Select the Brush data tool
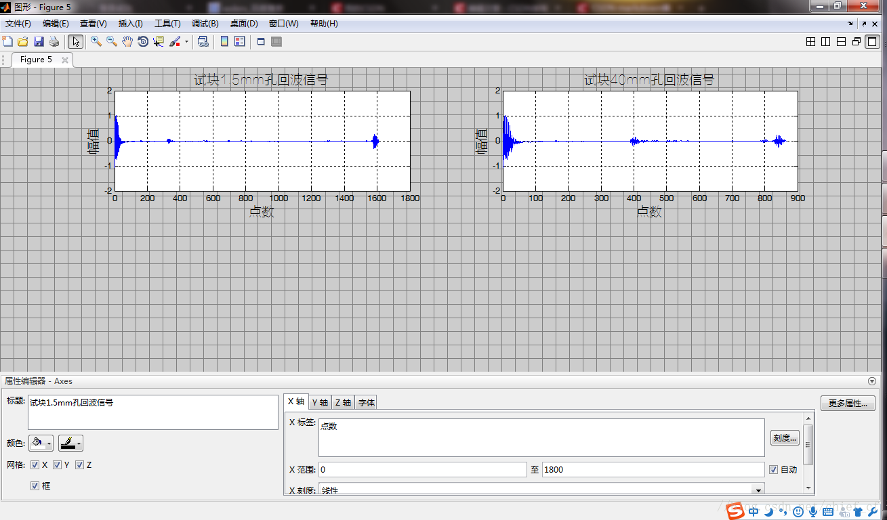This screenshot has height=520, width=887. [175, 42]
